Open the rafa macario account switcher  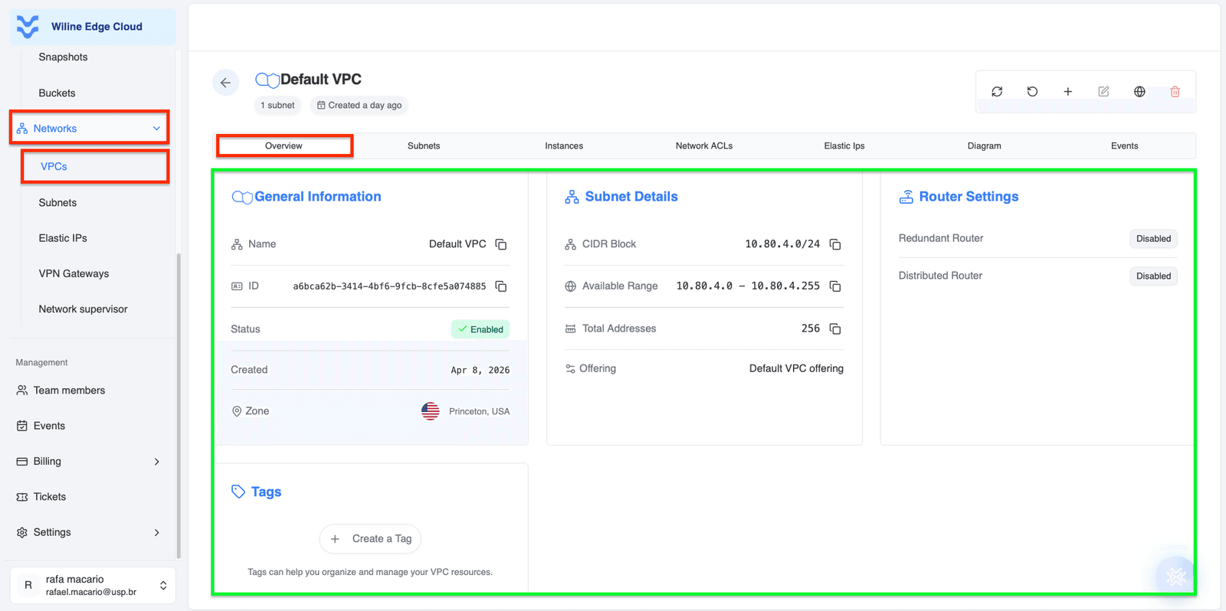(93, 586)
